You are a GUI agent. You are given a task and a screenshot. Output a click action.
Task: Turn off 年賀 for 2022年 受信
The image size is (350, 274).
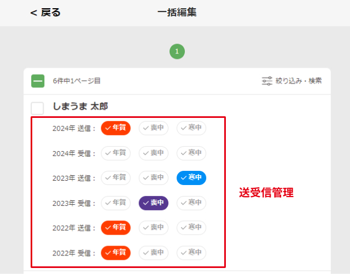[x=115, y=253]
